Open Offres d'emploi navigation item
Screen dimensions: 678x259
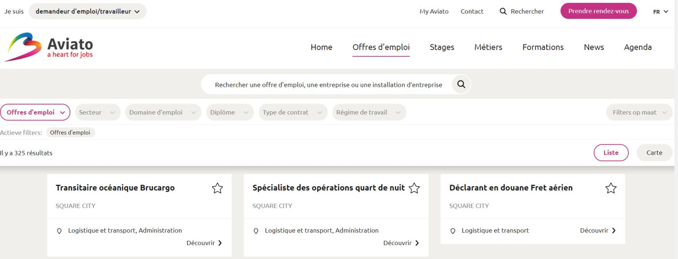click(381, 47)
